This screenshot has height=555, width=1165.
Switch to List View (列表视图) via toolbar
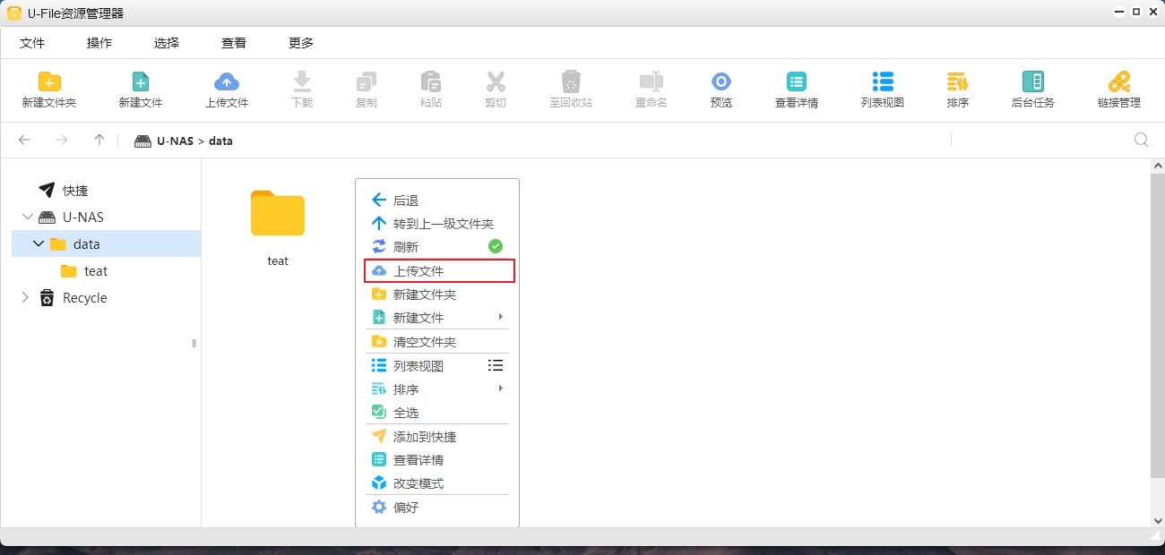(x=883, y=82)
